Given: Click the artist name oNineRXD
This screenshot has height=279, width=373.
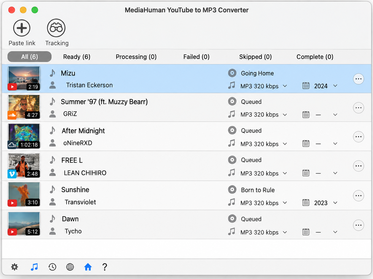Looking at the screenshot, I should pos(78,143).
